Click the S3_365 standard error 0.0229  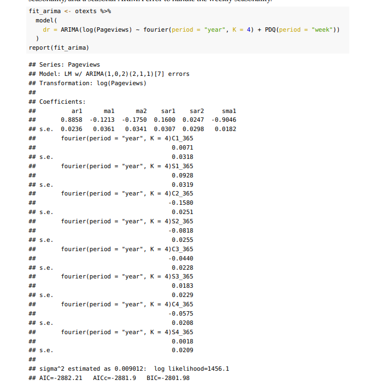pos(183,295)
